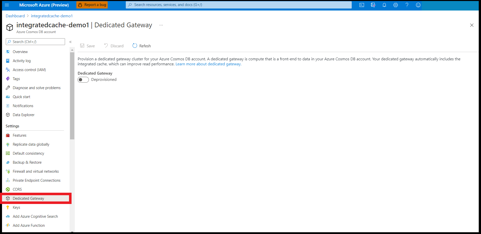Open the Keys settings page
Image resolution: width=481 pixels, height=234 pixels.
(17, 207)
